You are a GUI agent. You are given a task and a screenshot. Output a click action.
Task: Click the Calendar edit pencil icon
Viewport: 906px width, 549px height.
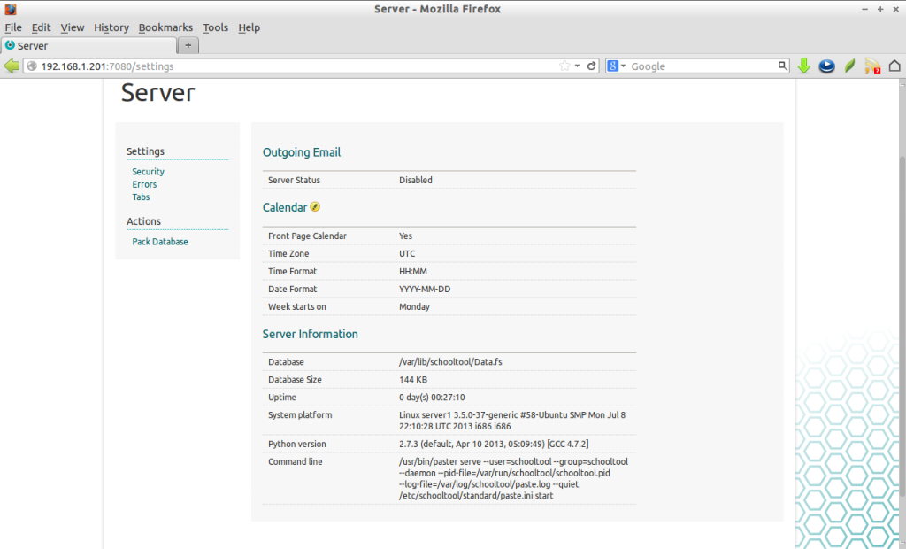(317, 206)
